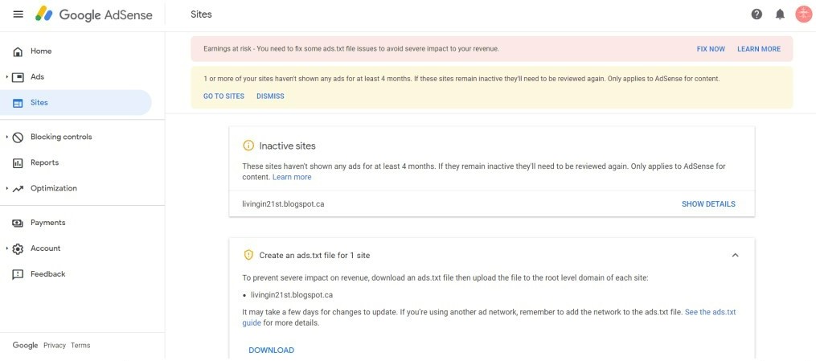Click LEARN MORE in red banner

point(759,49)
